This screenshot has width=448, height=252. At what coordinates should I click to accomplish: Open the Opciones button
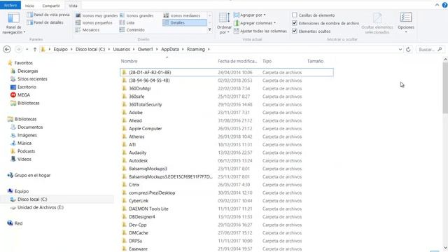coord(406,22)
